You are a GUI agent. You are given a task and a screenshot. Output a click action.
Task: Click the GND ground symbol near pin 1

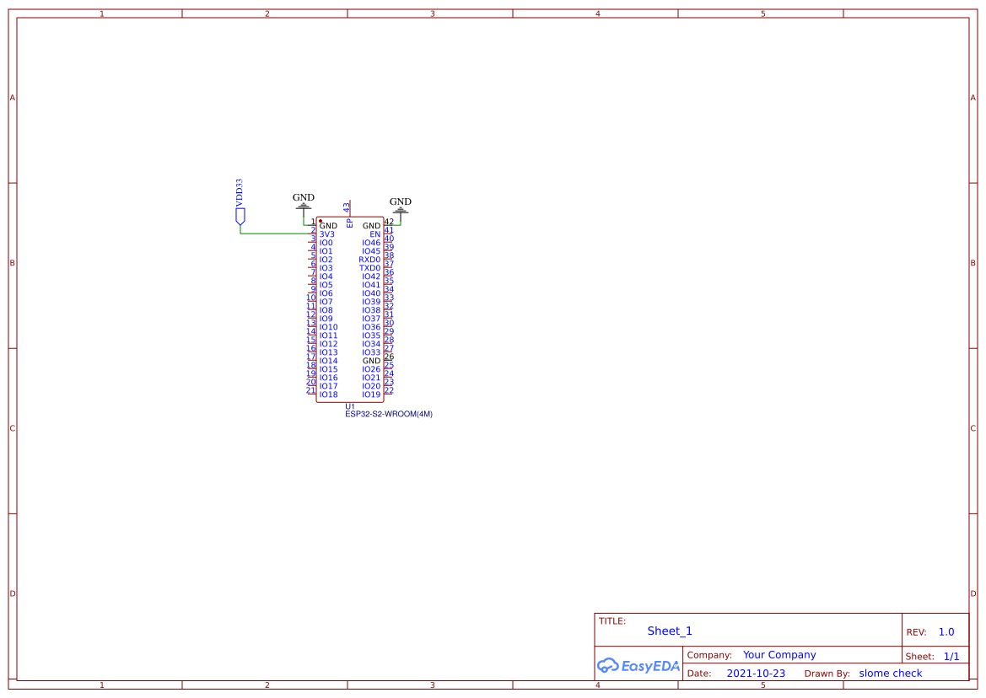302,205
